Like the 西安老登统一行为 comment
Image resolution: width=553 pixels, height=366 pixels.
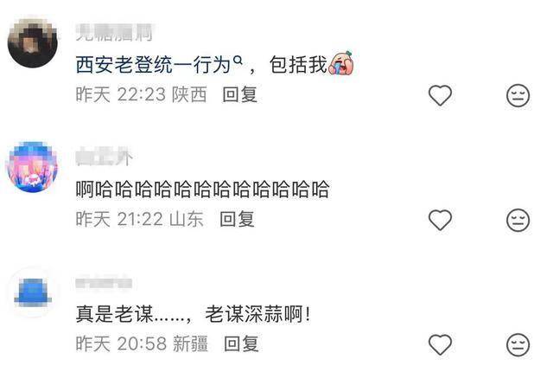coord(440,95)
